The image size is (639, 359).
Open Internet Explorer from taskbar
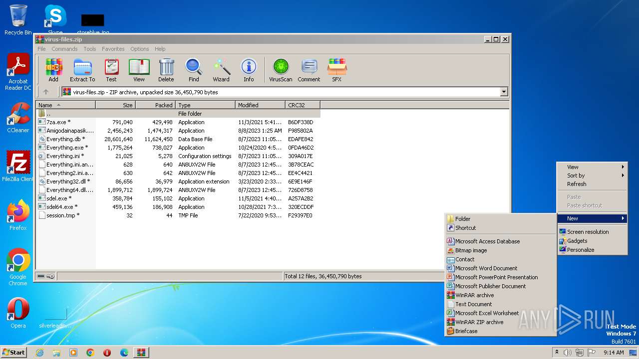tap(39, 353)
